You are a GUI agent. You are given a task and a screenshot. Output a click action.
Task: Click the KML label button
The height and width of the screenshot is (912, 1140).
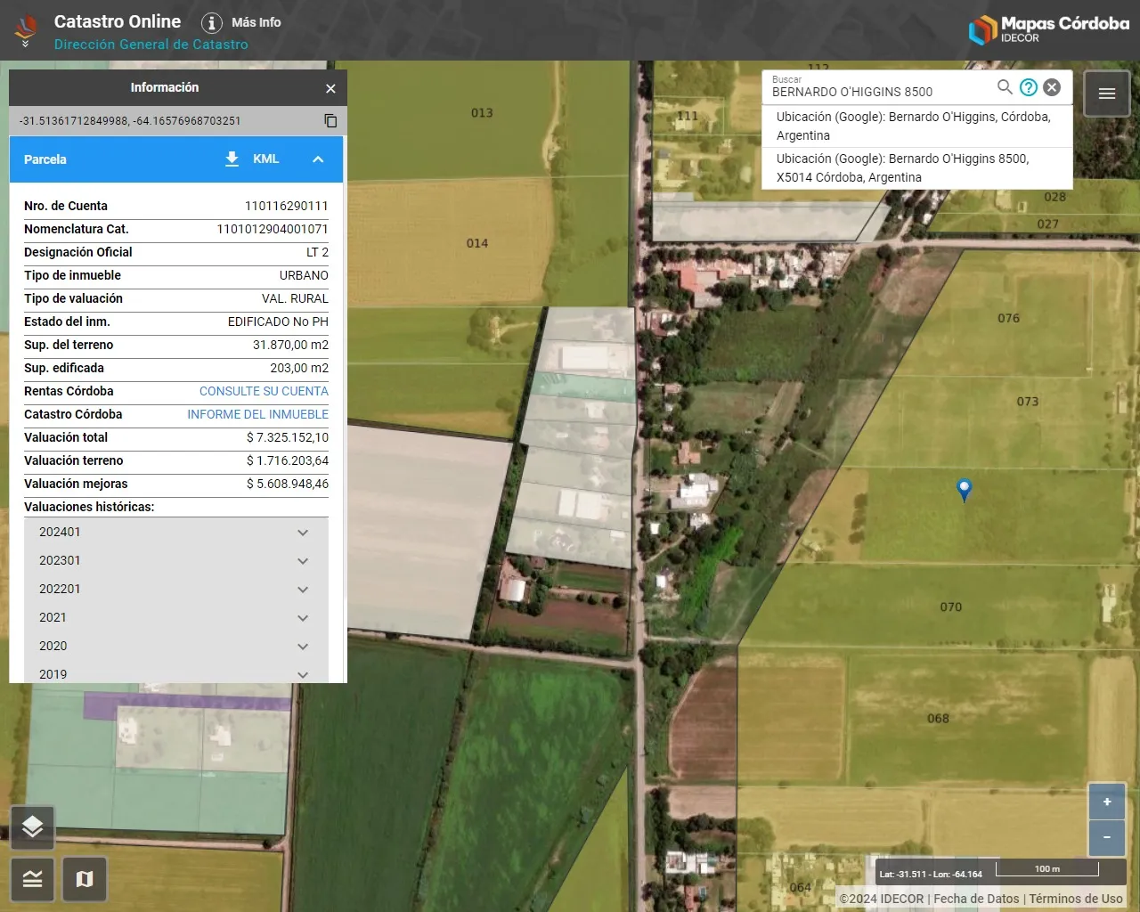pyautogui.click(x=266, y=159)
